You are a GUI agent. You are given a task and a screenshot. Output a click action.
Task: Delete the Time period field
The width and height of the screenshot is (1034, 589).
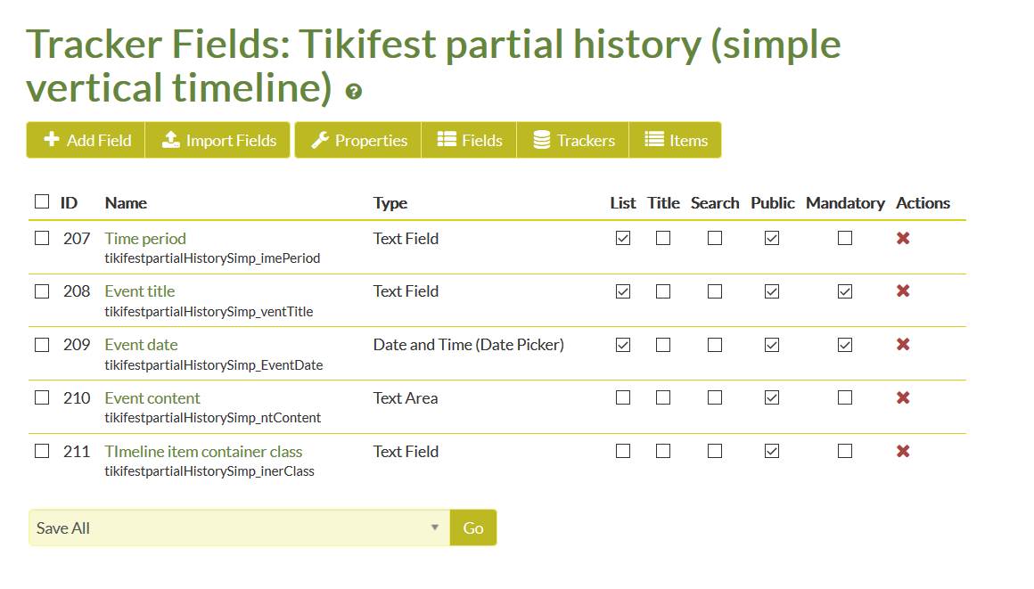pyautogui.click(x=903, y=238)
